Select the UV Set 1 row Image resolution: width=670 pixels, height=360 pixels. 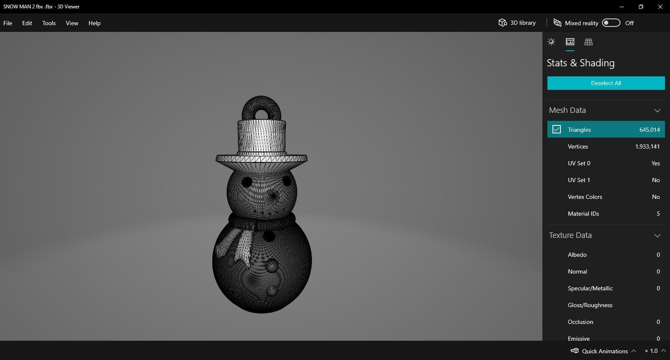(x=606, y=180)
